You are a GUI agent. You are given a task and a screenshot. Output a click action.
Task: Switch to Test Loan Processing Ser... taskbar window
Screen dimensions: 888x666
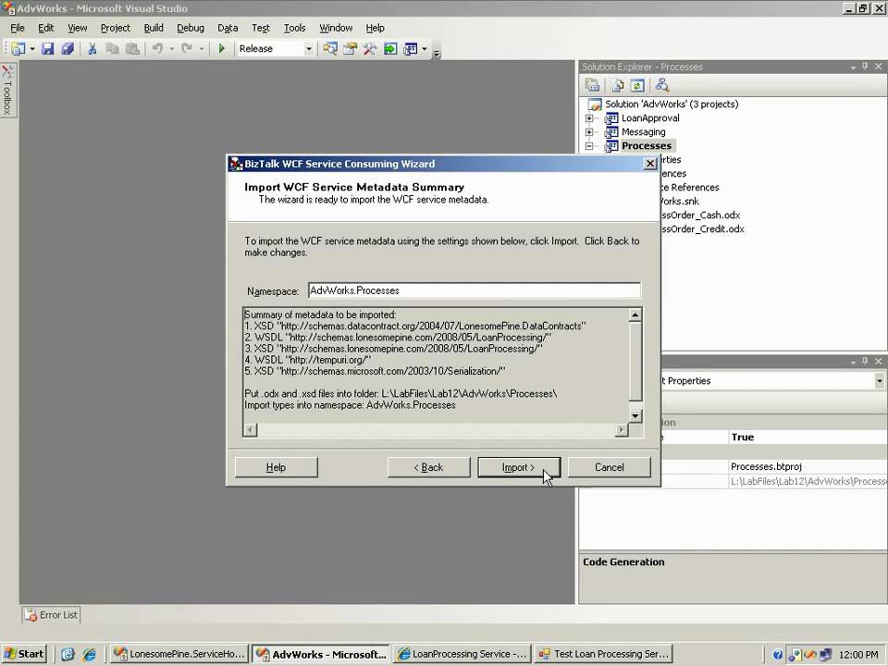click(604, 654)
